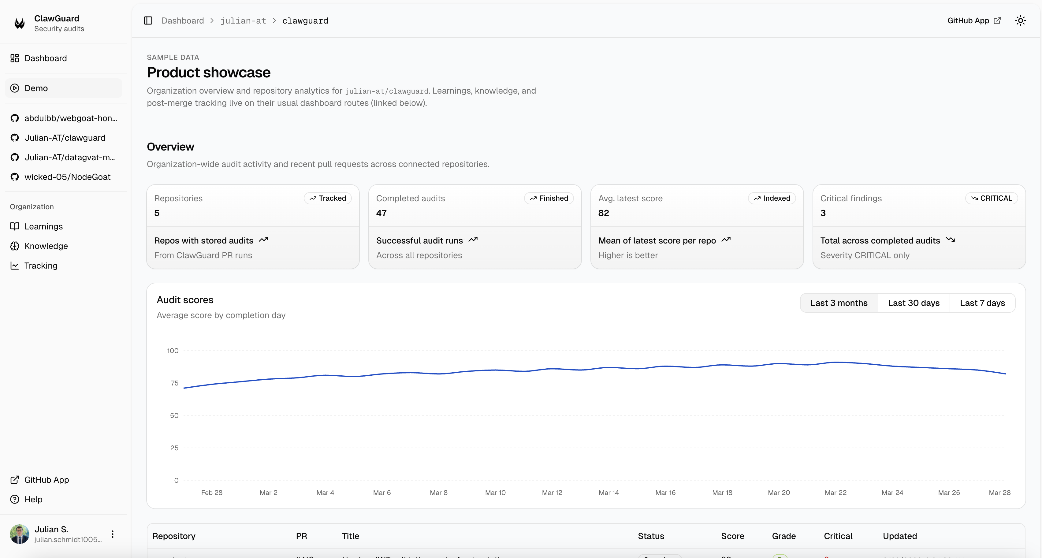Image resolution: width=1042 pixels, height=558 pixels.
Task: Select the Demo play icon
Action: click(x=15, y=88)
